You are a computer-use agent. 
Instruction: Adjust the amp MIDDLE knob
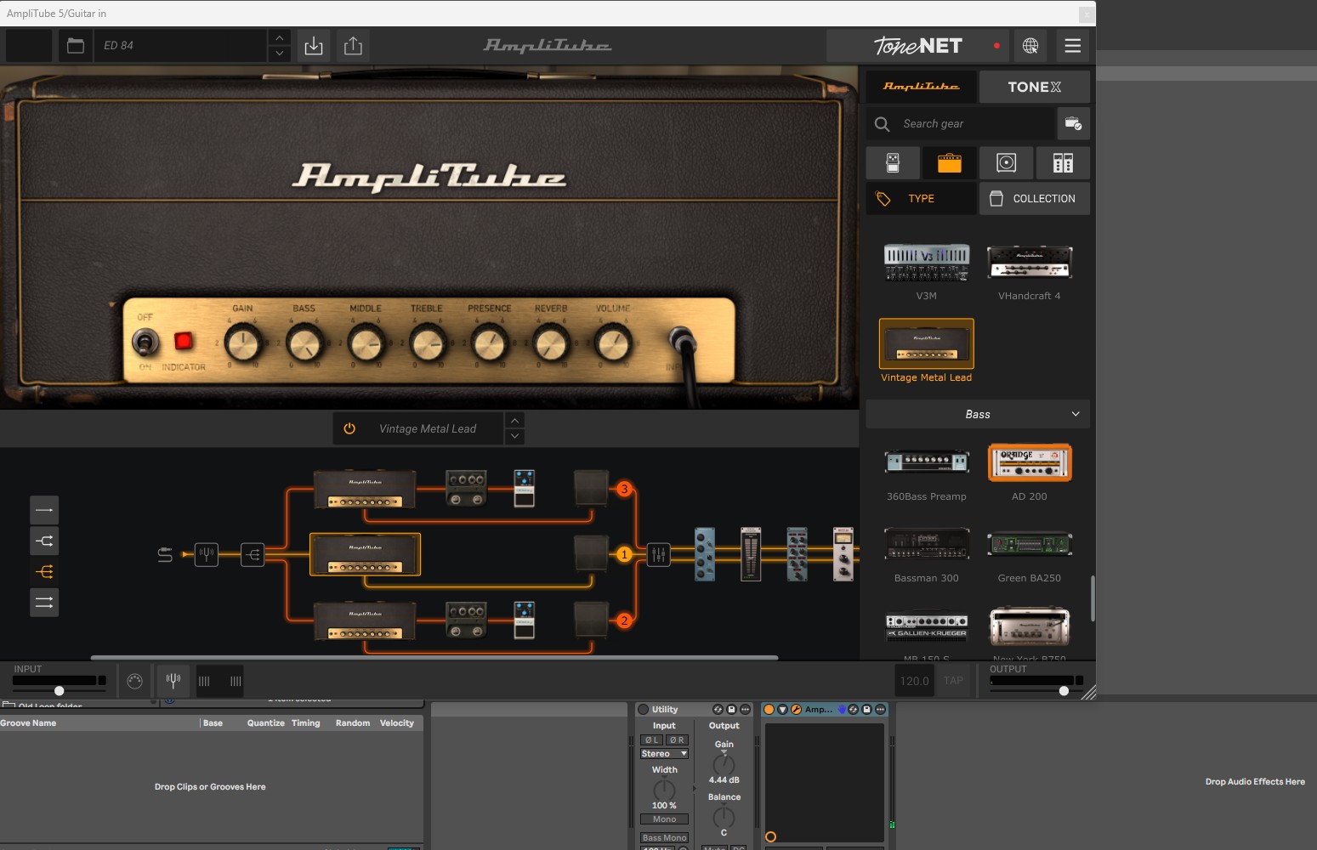[x=366, y=343]
